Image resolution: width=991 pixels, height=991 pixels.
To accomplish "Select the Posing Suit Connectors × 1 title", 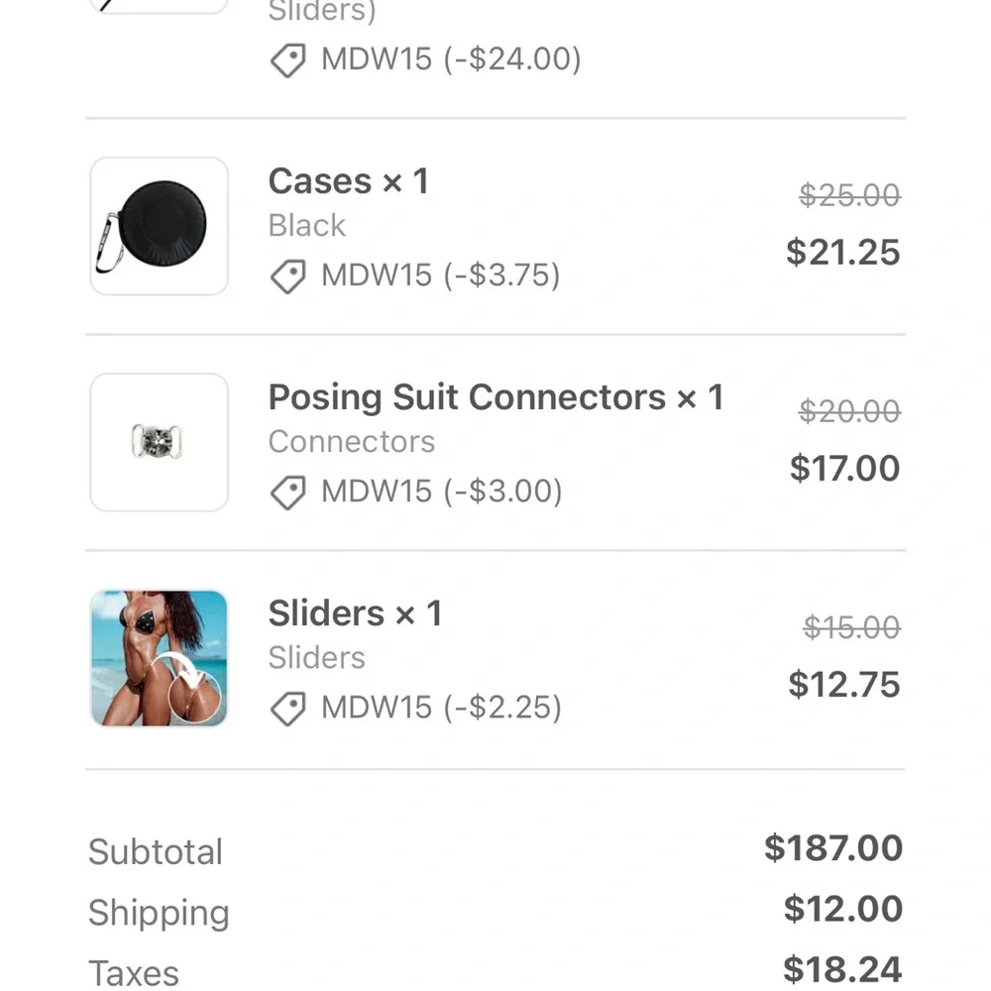I will [495, 397].
